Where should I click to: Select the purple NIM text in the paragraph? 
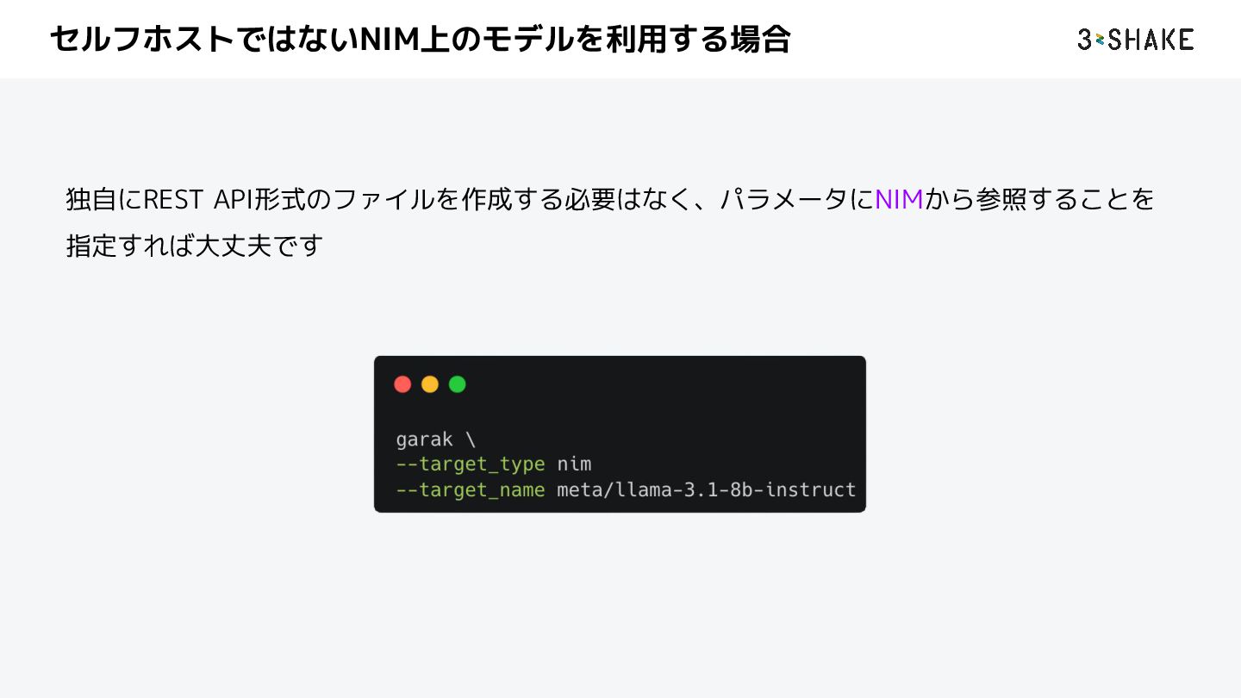pyautogui.click(x=899, y=200)
